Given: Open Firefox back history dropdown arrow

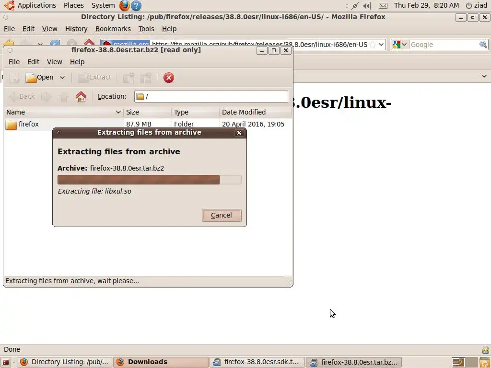Looking at the screenshot, I should 40,45.
